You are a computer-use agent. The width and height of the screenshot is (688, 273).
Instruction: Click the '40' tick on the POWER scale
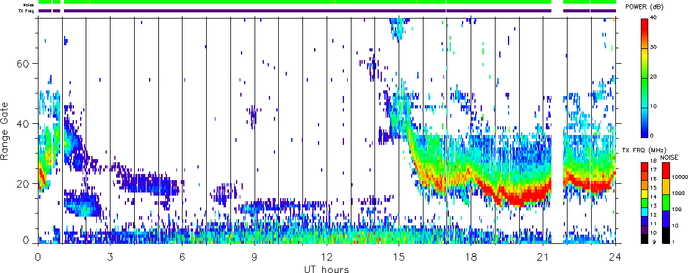tap(653, 19)
